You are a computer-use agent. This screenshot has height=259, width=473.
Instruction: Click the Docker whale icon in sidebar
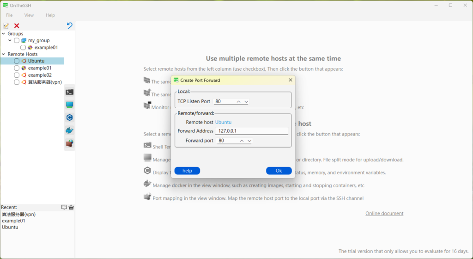[x=69, y=130]
